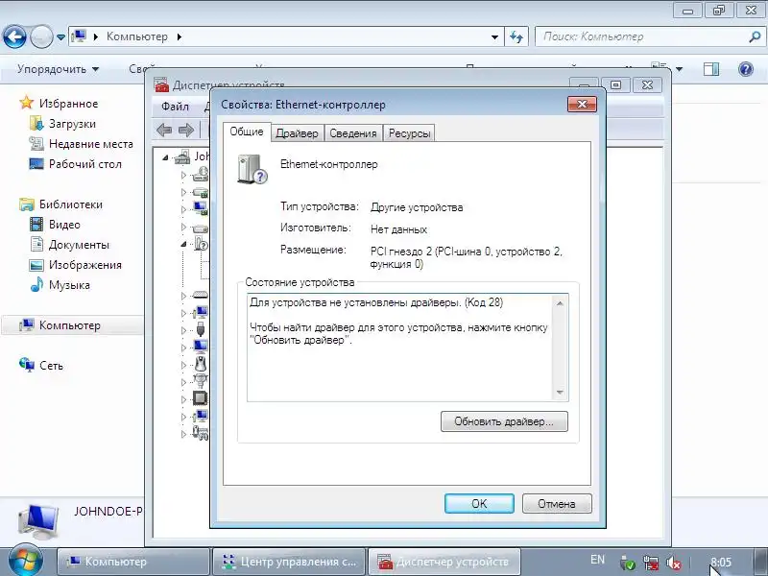Click the device status scrollbar up arrow

(560, 303)
